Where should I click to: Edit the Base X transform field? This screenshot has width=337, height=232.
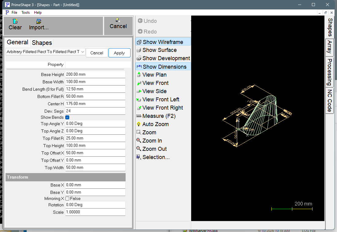pyautogui.click(x=95, y=185)
